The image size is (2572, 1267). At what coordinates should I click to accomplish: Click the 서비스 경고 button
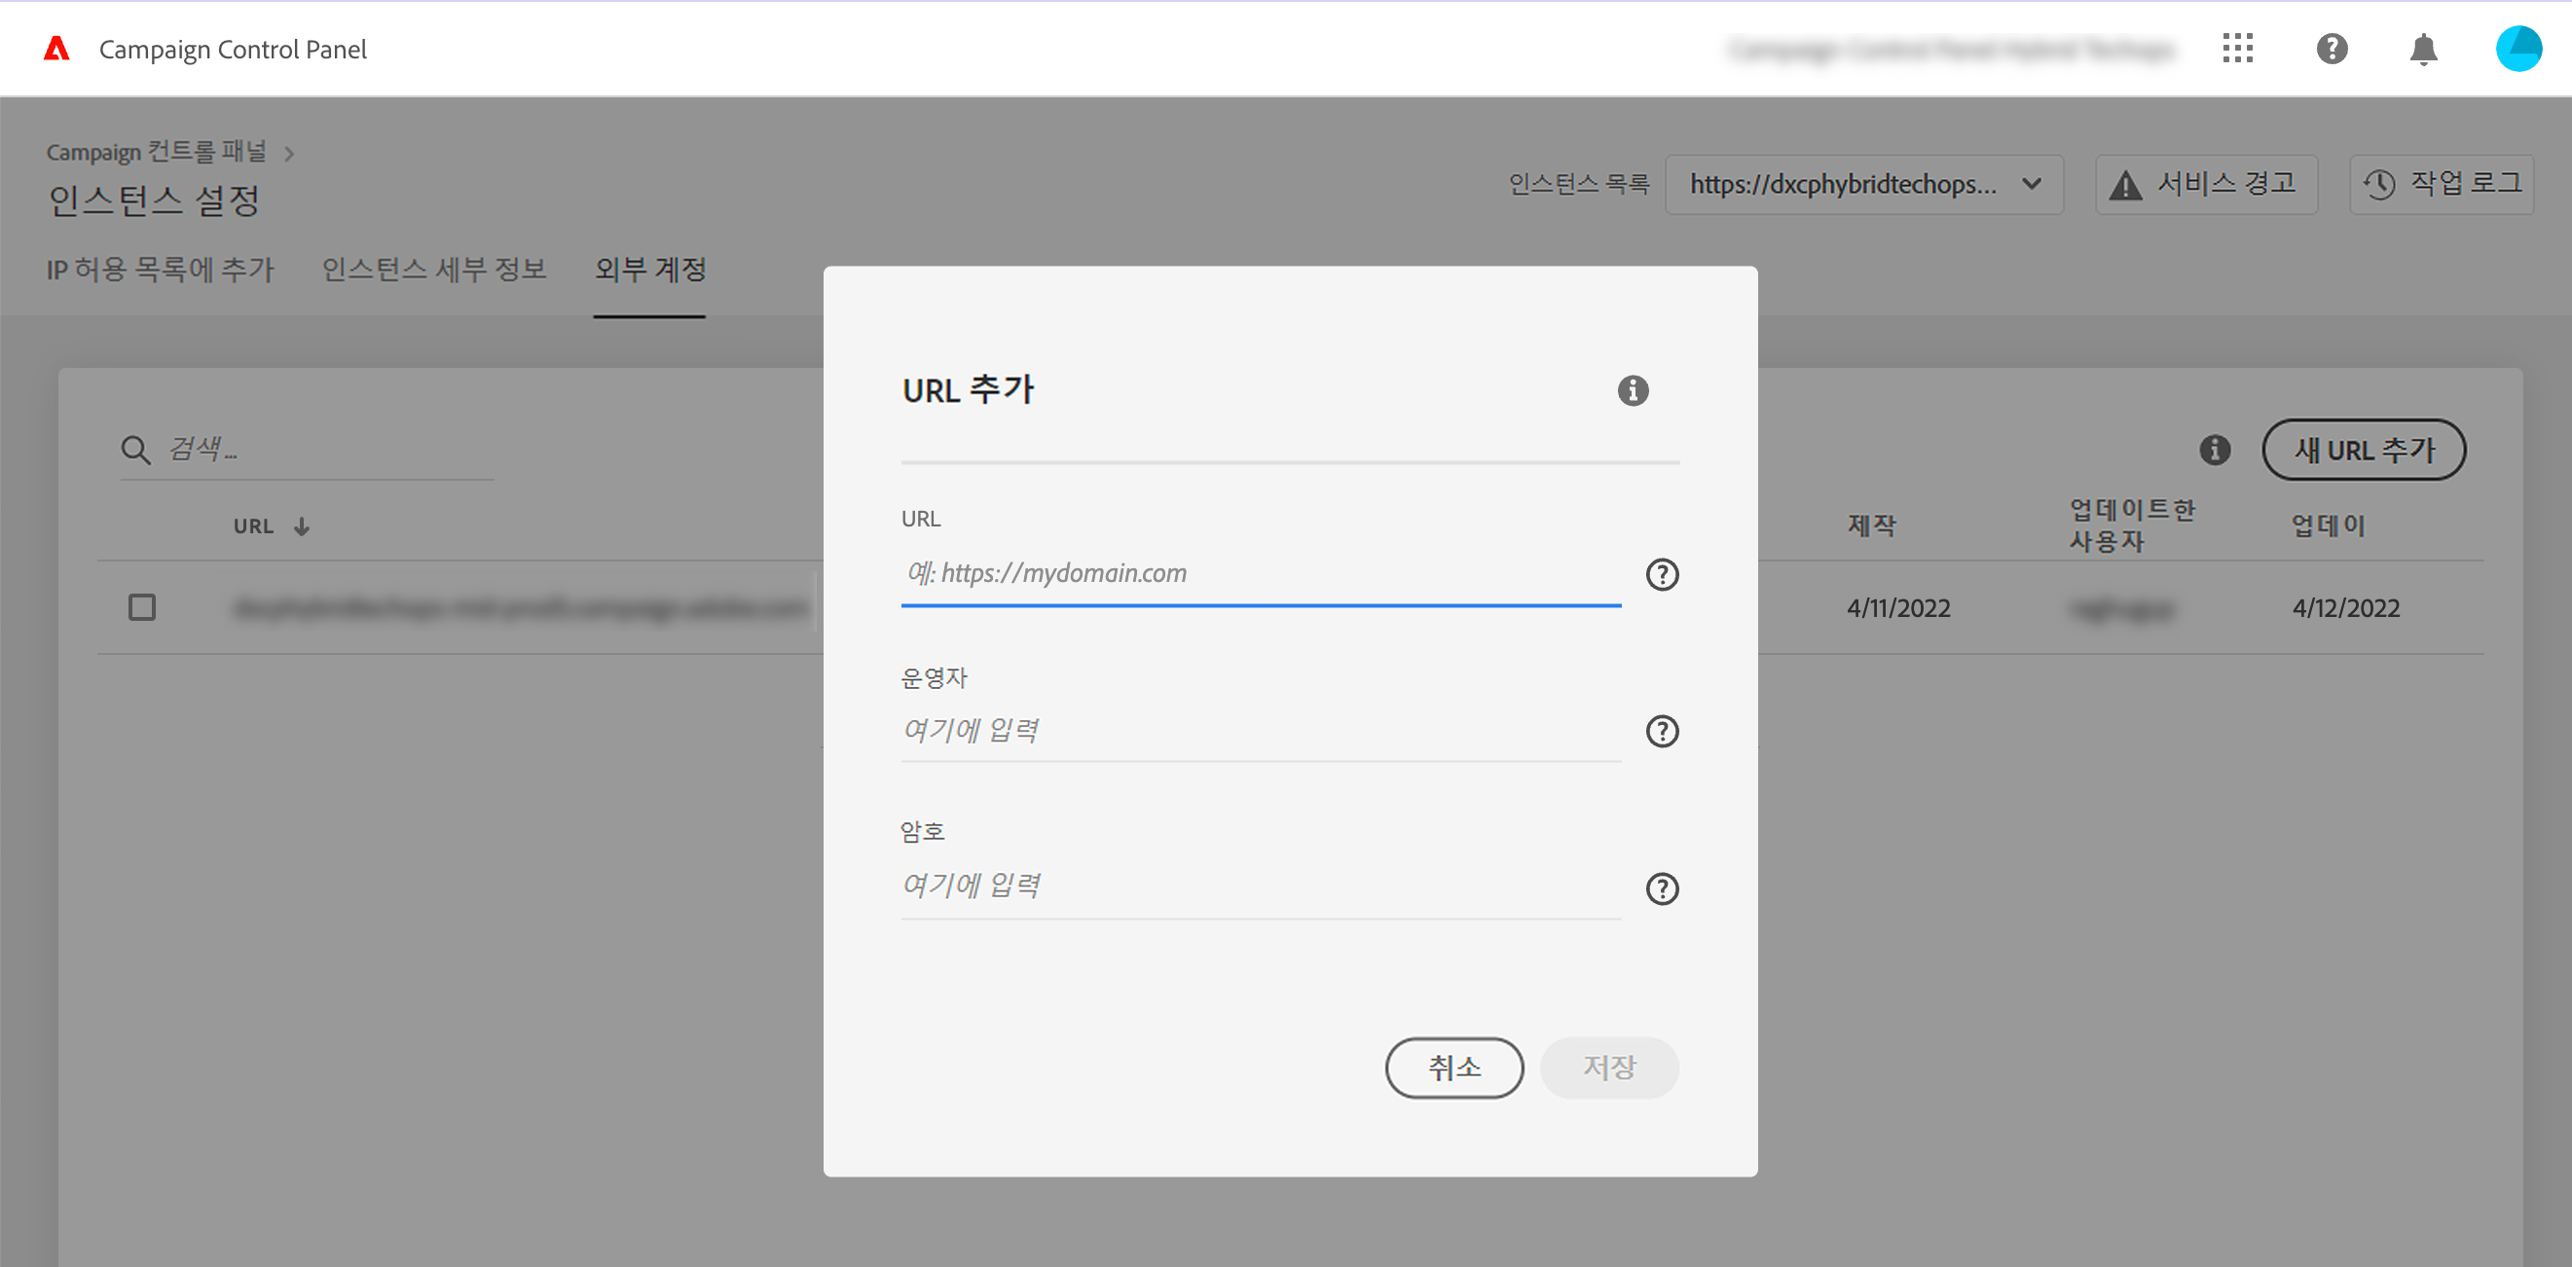coord(2206,185)
